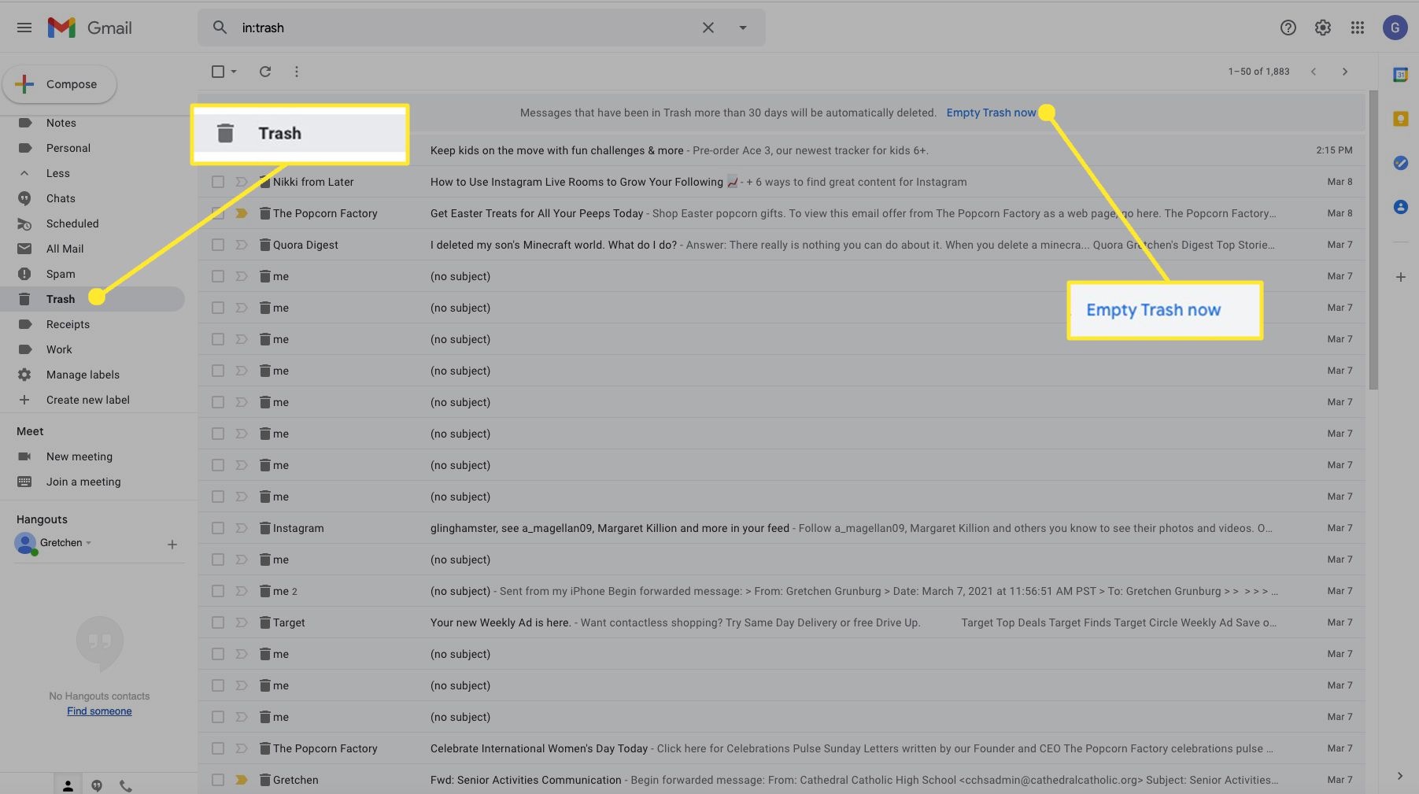Switch to Hangouts conversations bubble icon
Viewport: 1419px width, 794px height.
(x=97, y=785)
